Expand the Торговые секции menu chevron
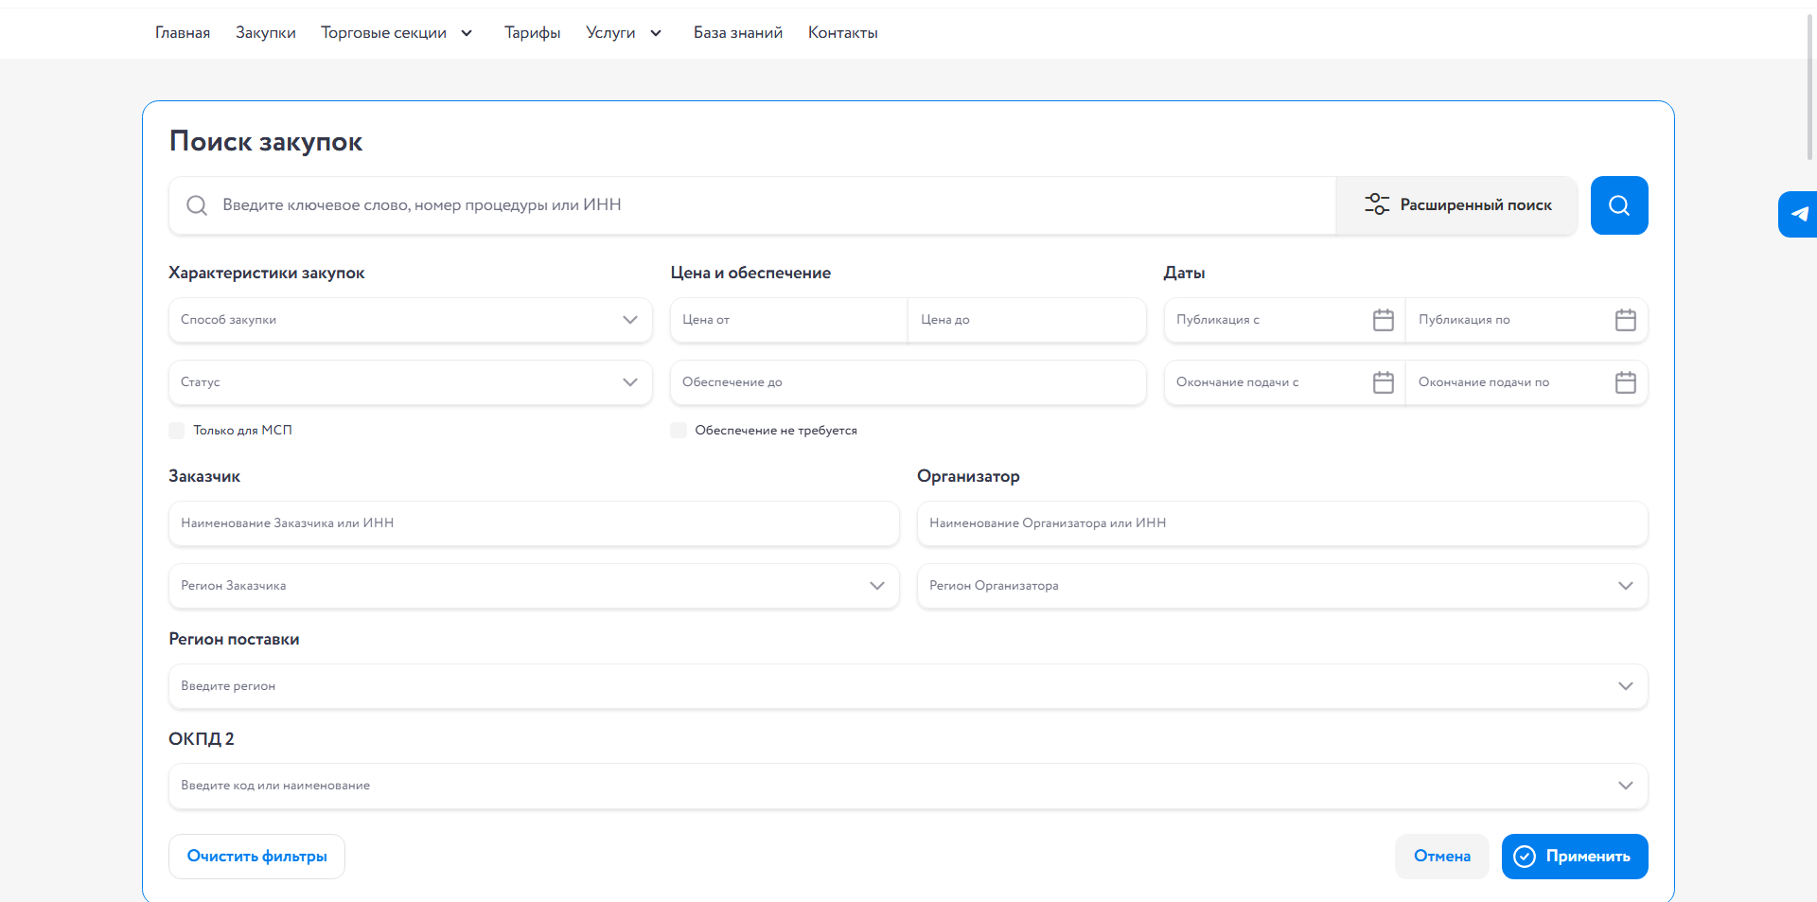The width and height of the screenshot is (1817, 902). (x=467, y=33)
